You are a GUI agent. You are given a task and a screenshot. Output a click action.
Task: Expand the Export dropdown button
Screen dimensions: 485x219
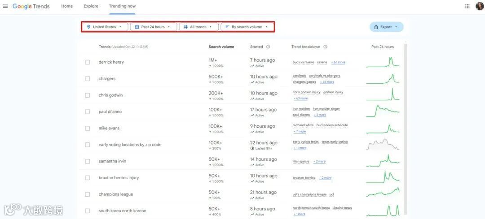(x=386, y=27)
